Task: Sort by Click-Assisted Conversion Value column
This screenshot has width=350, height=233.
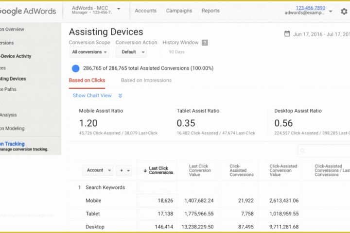Action: tap(283, 170)
